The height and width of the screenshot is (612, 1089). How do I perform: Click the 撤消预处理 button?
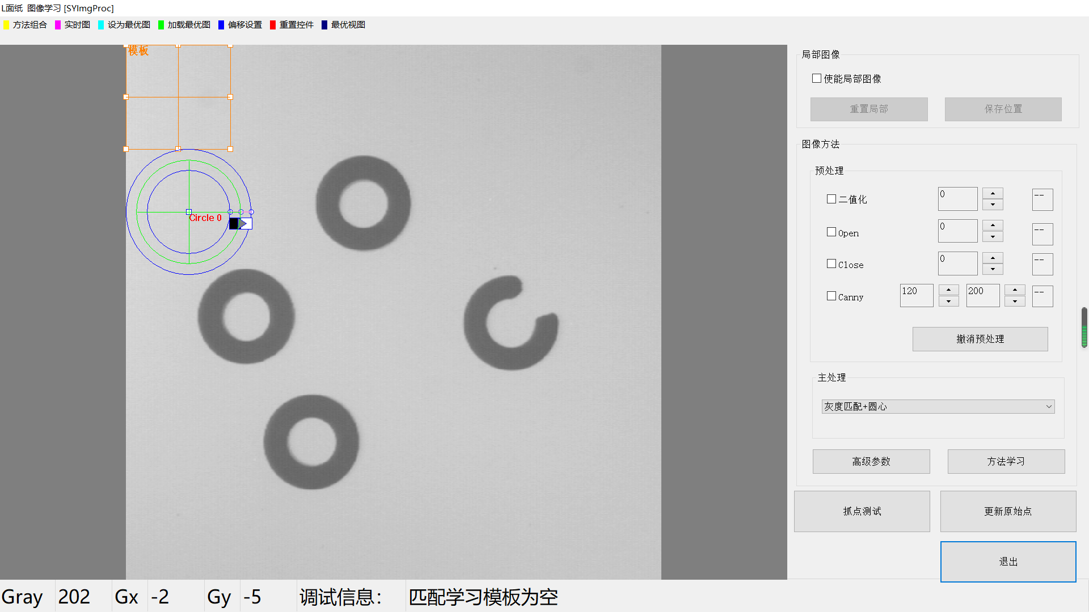point(980,339)
